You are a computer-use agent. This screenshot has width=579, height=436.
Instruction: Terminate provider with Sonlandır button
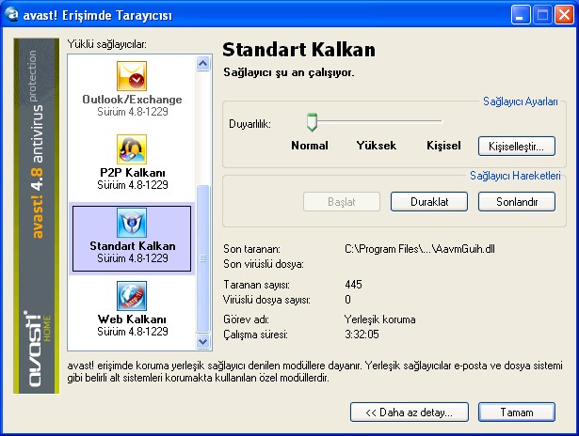click(516, 202)
